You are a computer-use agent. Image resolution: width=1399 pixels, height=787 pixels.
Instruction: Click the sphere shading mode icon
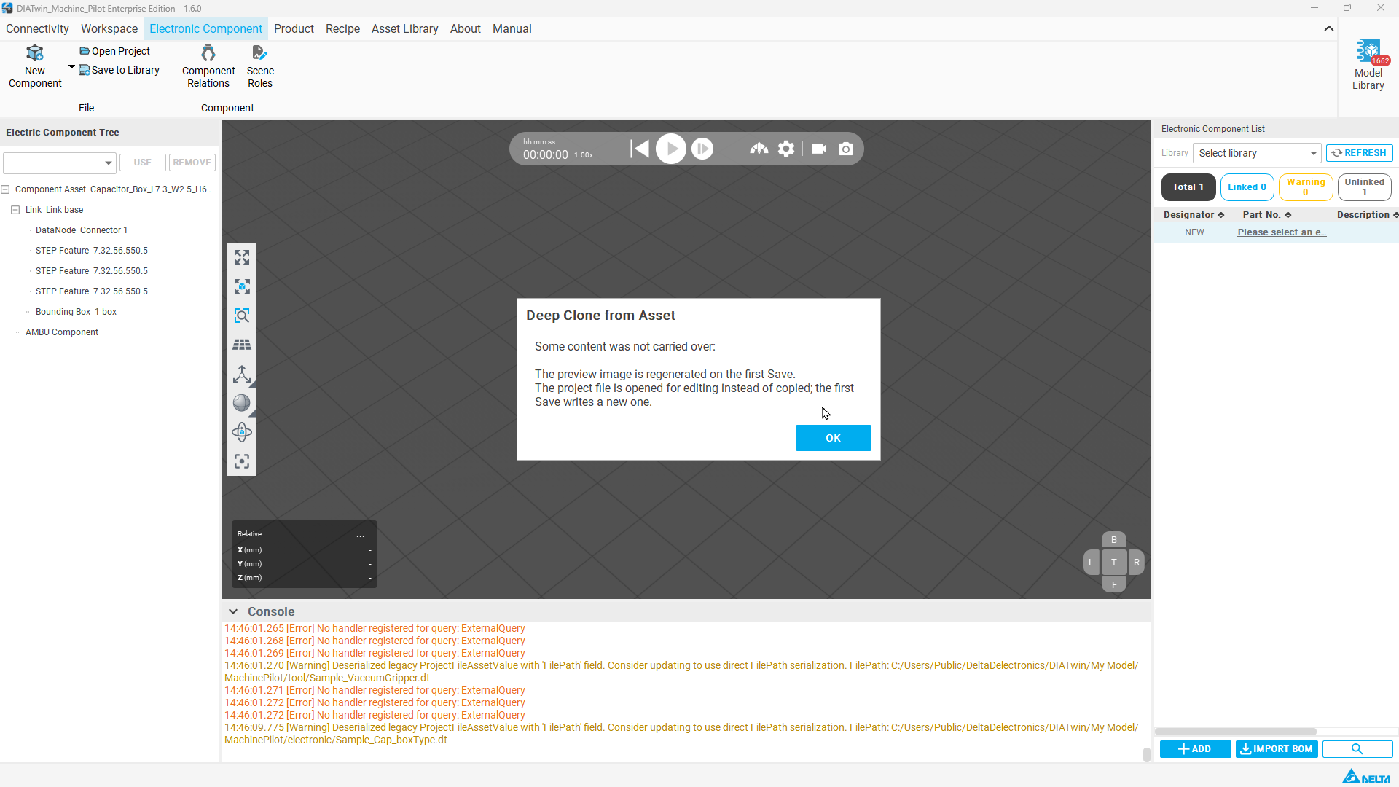[242, 403]
